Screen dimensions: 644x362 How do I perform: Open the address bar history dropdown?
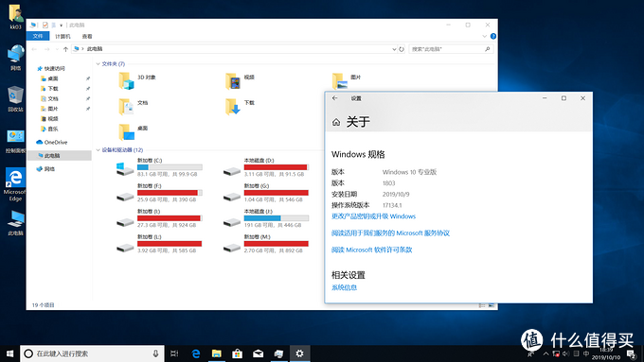point(394,49)
